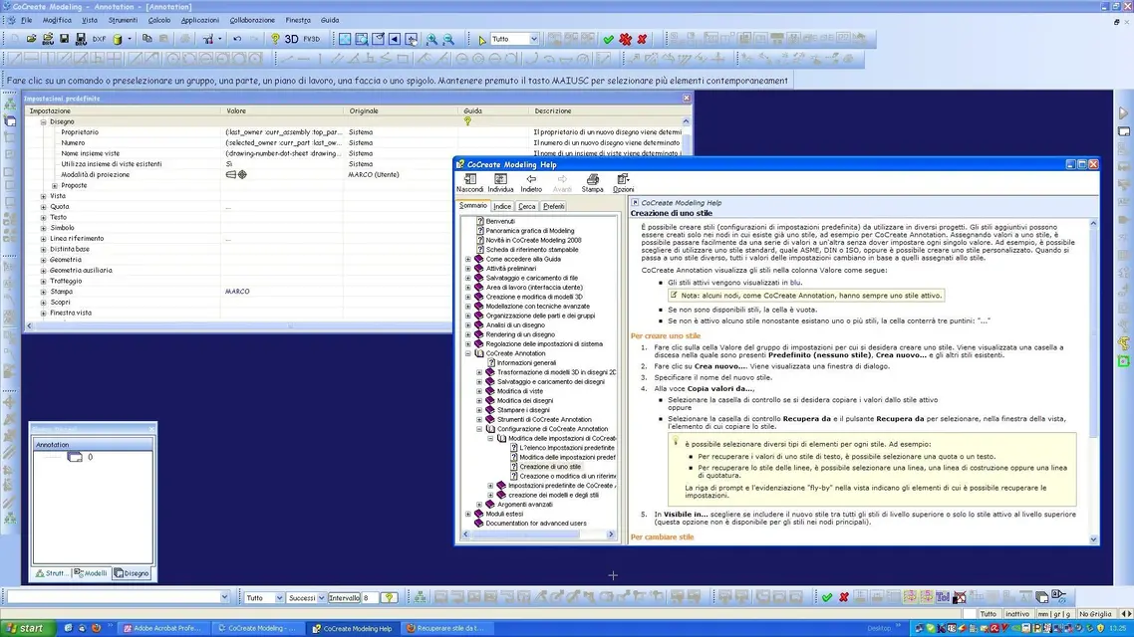Viewport: 1134px width, 637px height.
Task: Click the yellow lightbulb help icon in top toolbar
Action: coord(275,39)
